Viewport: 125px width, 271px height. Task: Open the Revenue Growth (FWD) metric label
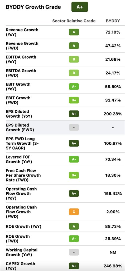(x=22, y=46)
